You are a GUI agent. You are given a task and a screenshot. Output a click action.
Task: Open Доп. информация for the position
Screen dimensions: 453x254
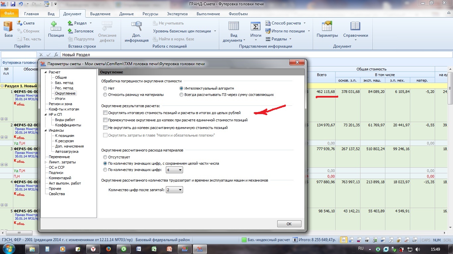tap(137, 32)
